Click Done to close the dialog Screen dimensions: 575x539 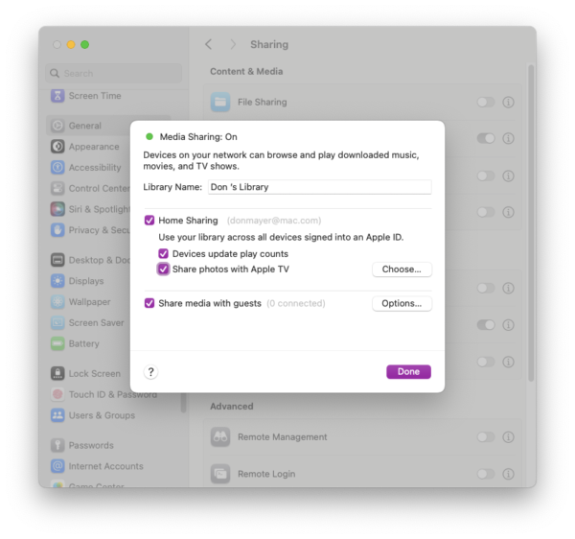point(408,372)
